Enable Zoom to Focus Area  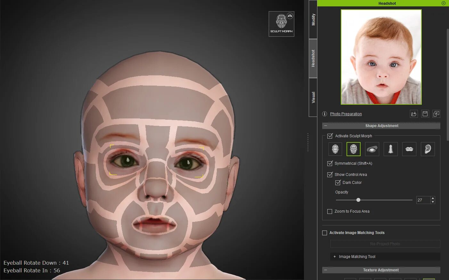pos(330,211)
